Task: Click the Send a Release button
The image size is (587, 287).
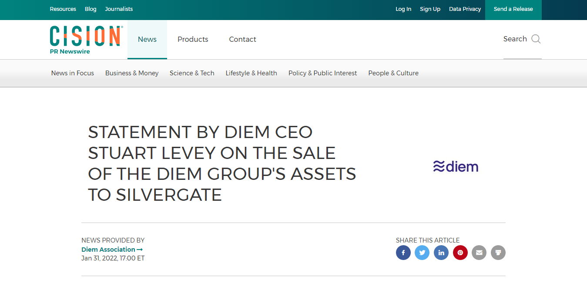Action: (513, 10)
